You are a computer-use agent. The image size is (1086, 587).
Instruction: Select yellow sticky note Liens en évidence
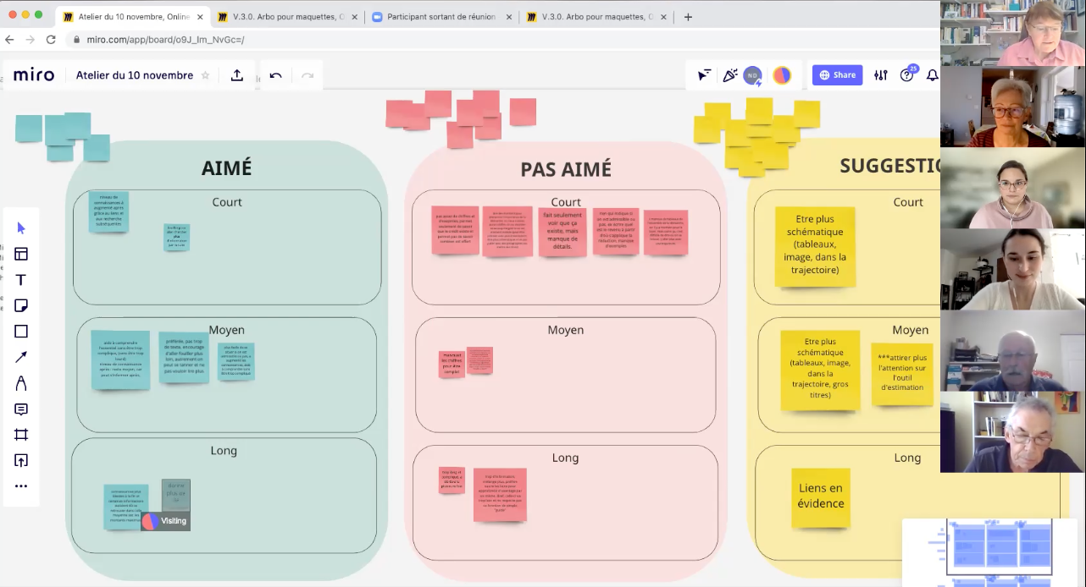821,496
